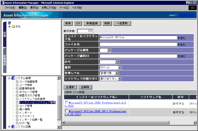Image resolution: width=198 pixels, height=131 pixels.
Task: Expand the 本社 tree node
Action: point(9,26)
